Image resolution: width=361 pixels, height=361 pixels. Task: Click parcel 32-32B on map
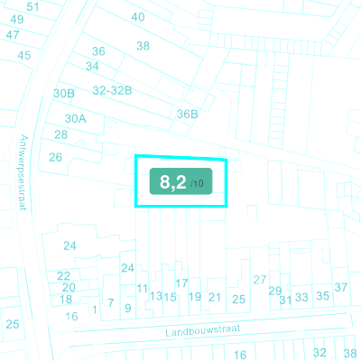pos(112,90)
